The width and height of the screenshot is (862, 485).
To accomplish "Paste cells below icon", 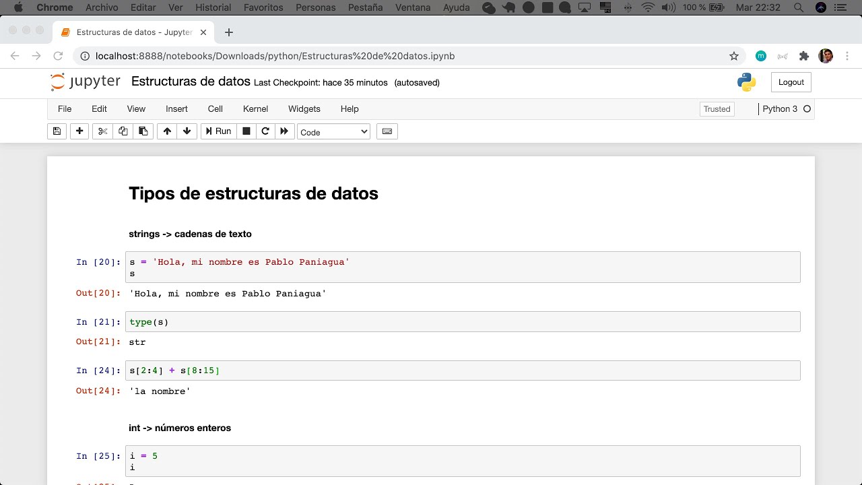I will (143, 131).
